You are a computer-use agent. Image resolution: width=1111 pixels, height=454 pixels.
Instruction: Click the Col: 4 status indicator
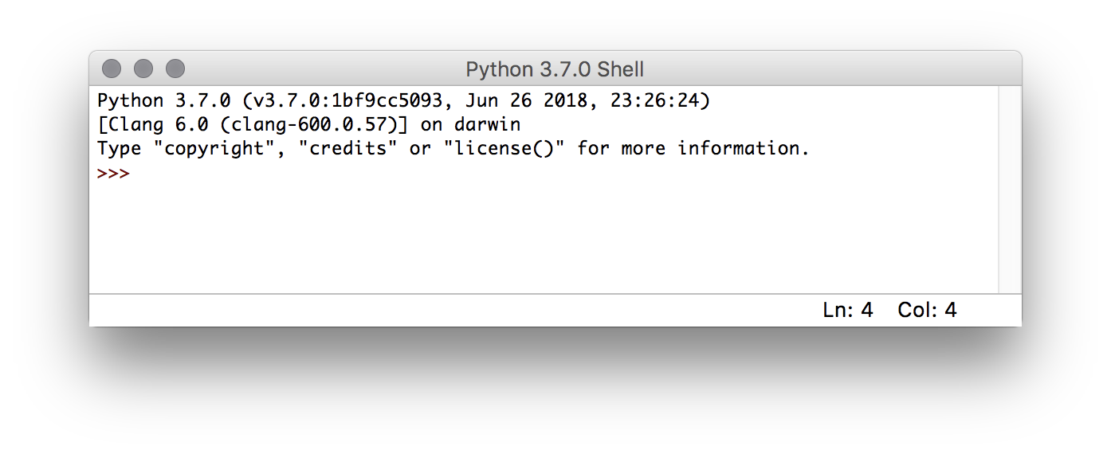point(927,311)
